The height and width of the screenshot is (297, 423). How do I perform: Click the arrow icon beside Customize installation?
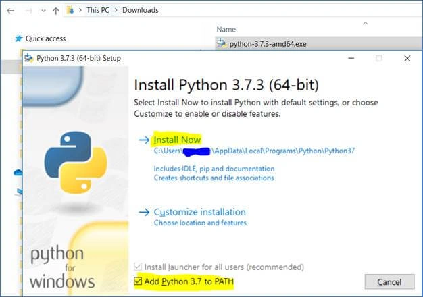144,212
